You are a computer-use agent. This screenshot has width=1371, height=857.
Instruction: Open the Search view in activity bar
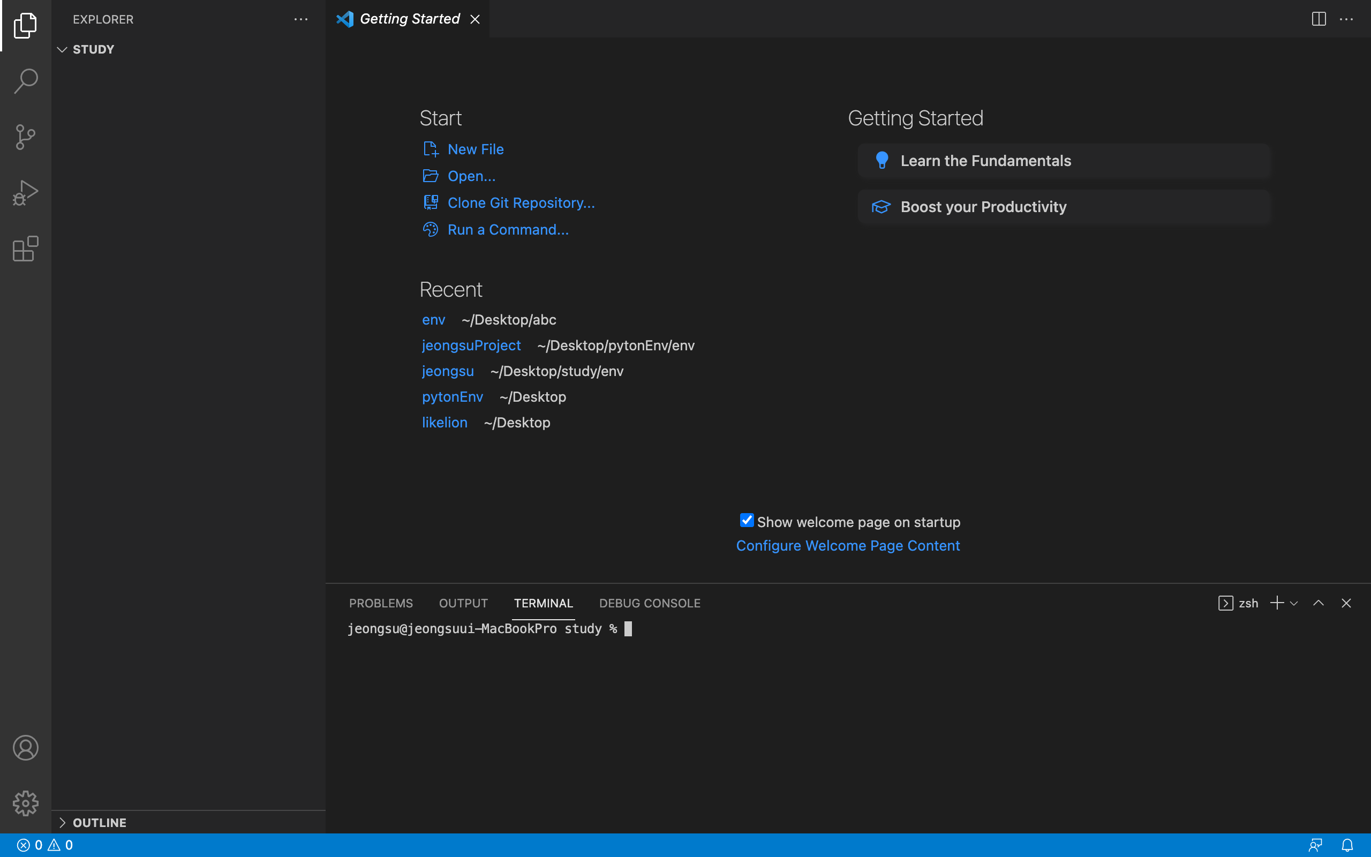26,80
